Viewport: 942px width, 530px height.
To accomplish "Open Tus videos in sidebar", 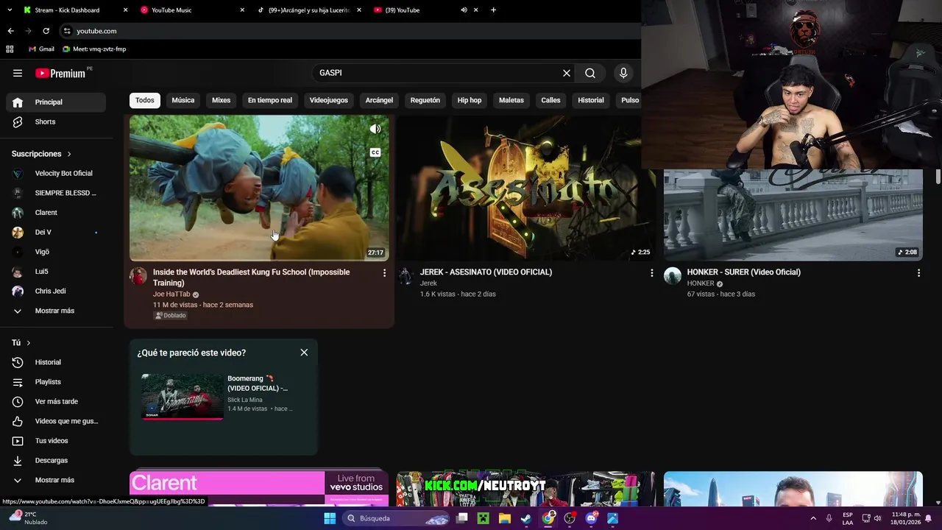I will coord(56,441).
